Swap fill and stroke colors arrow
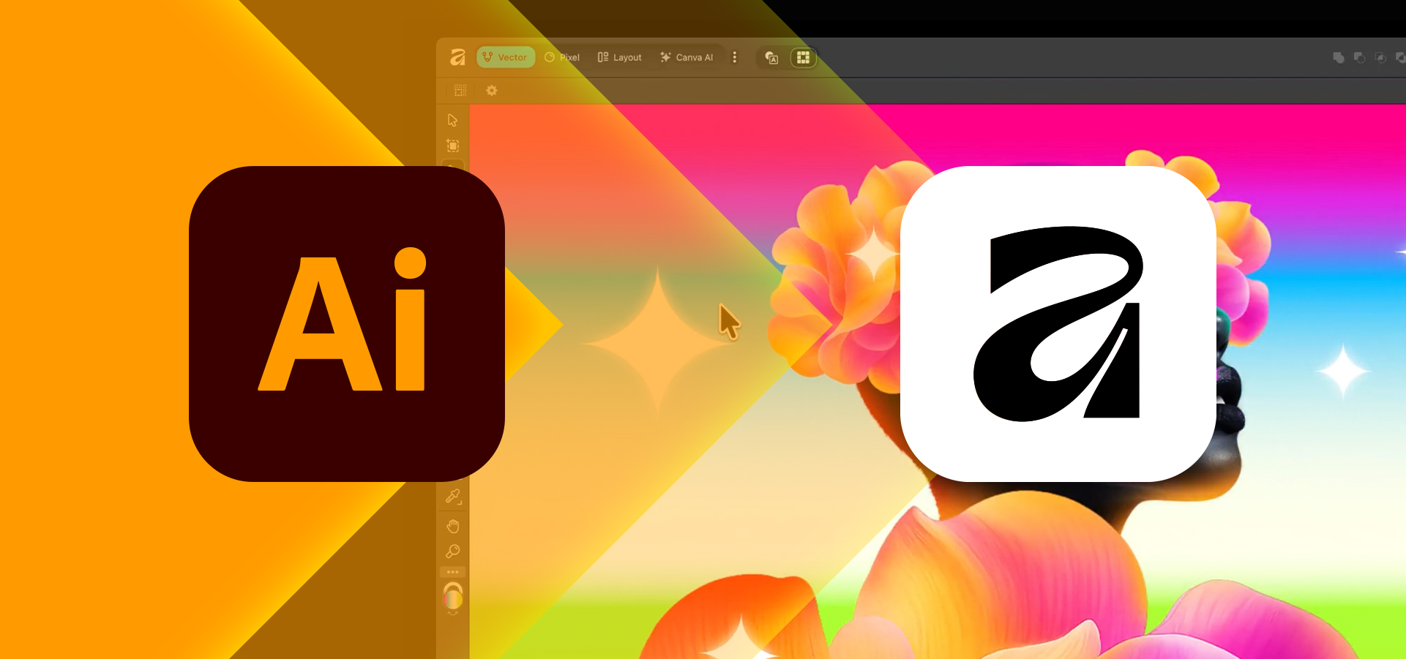 pyautogui.click(x=453, y=613)
